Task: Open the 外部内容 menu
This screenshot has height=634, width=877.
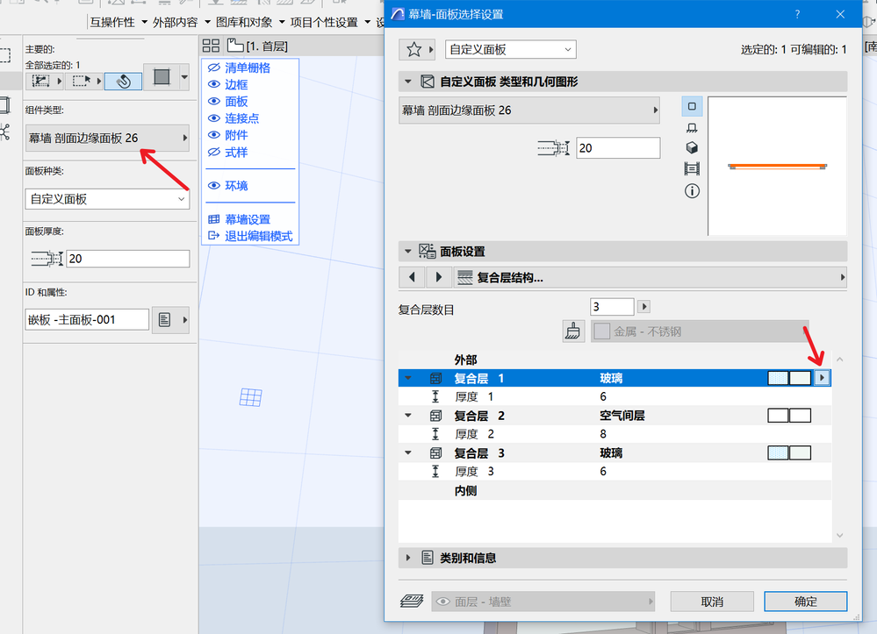Action: [182, 22]
